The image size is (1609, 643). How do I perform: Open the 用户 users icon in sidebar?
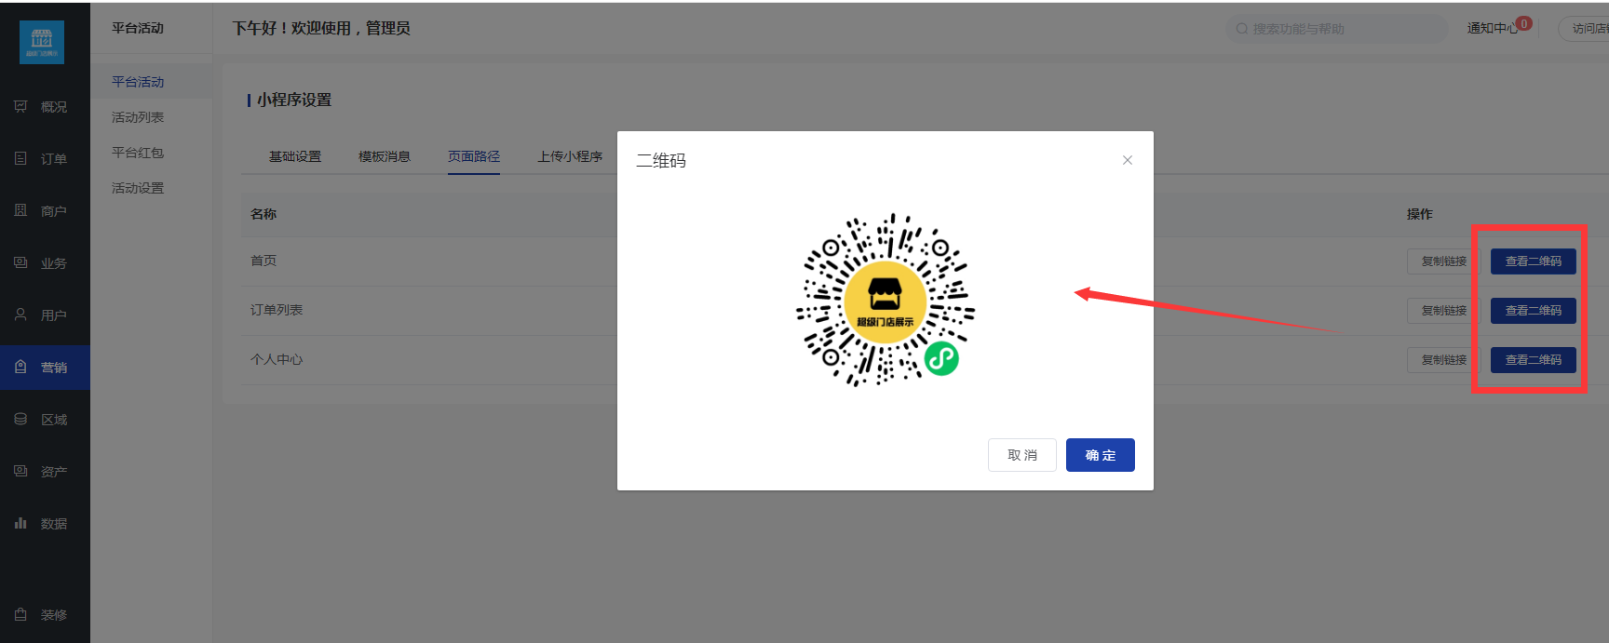coord(20,315)
